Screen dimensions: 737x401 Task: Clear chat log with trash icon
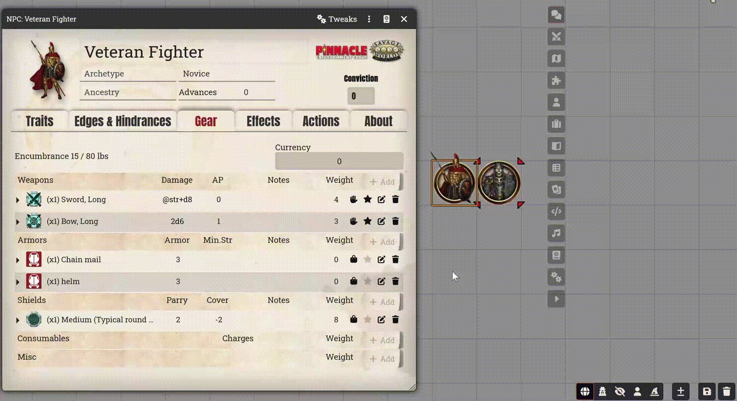pyautogui.click(x=727, y=392)
